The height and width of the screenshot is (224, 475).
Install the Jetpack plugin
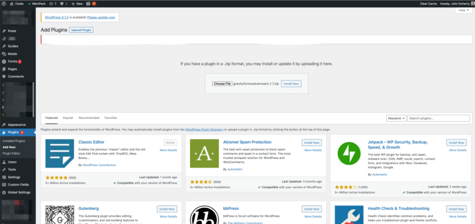tap(456, 142)
